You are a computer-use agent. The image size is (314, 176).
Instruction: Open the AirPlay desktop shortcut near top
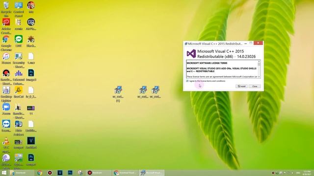pyautogui.click(x=31, y=22)
